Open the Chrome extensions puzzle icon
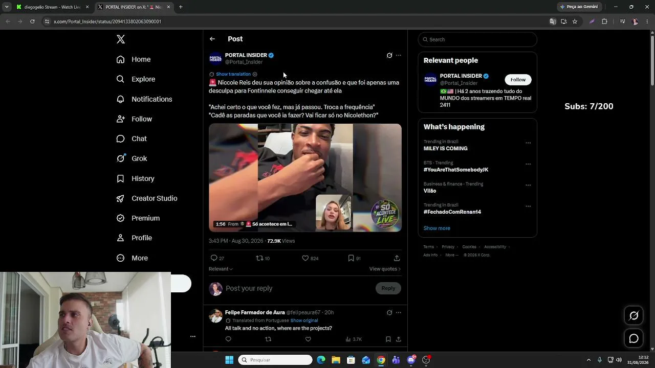The height and width of the screenshot is (368, 655). click(x=604, y=21)
